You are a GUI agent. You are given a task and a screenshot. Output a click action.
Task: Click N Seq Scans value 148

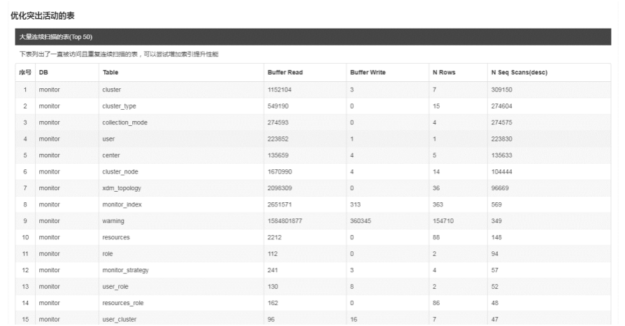[496, 237]
